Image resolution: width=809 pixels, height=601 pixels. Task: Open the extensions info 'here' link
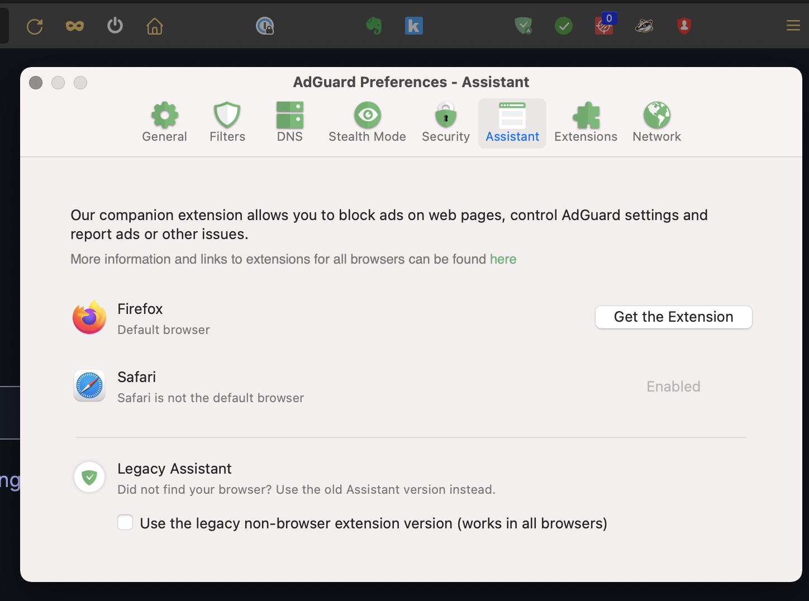[x=502, y=259]
